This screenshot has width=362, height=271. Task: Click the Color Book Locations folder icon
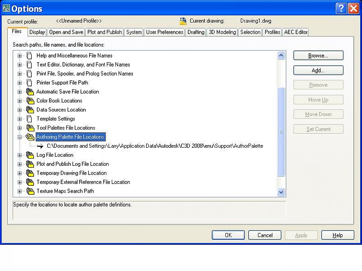(x=30, y=101)
